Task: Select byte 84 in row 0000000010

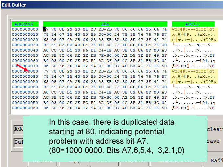Action: pos(54,34)
